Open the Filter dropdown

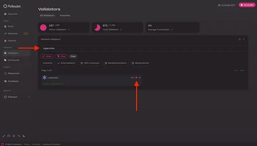point(61,56)
